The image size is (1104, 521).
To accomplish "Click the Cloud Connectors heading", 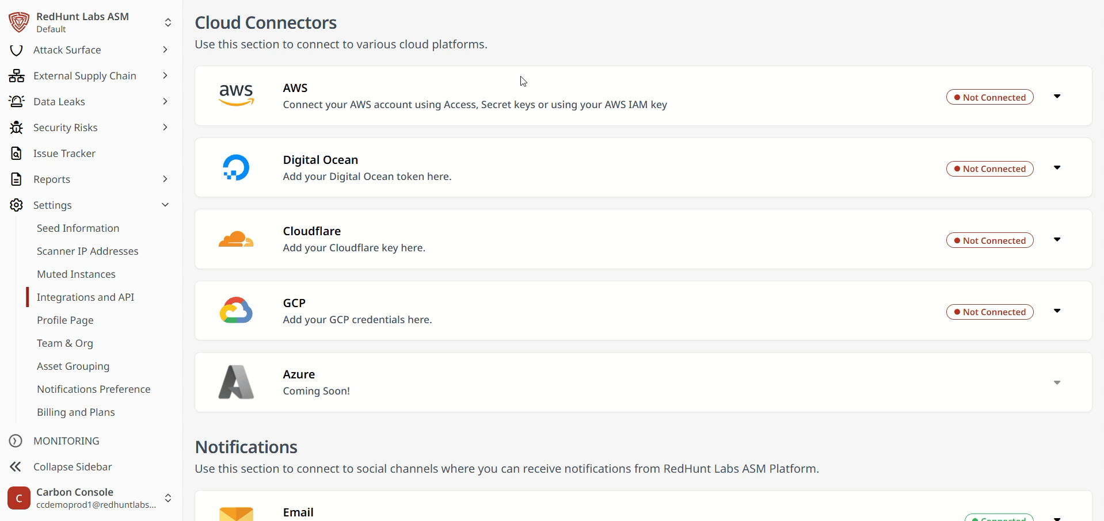I will point(266,22).
